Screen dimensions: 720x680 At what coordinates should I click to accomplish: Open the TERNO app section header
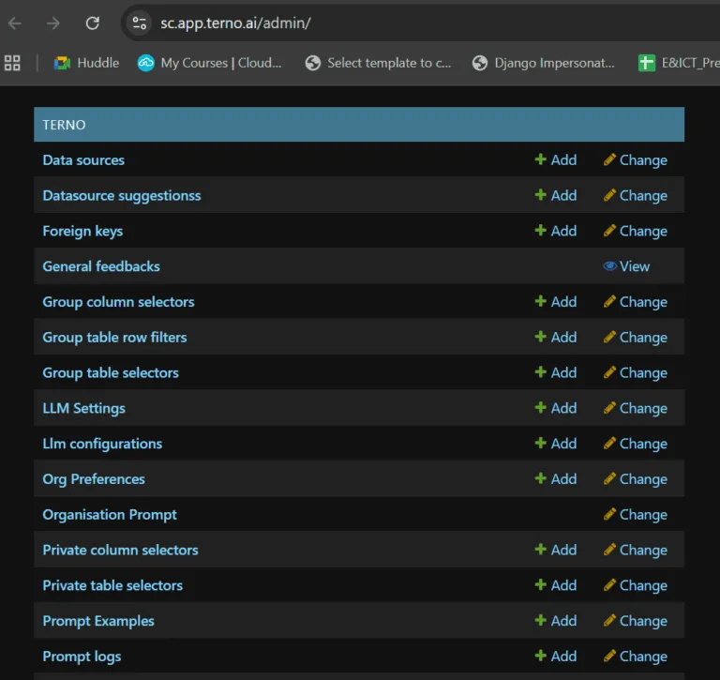[64, 125]
